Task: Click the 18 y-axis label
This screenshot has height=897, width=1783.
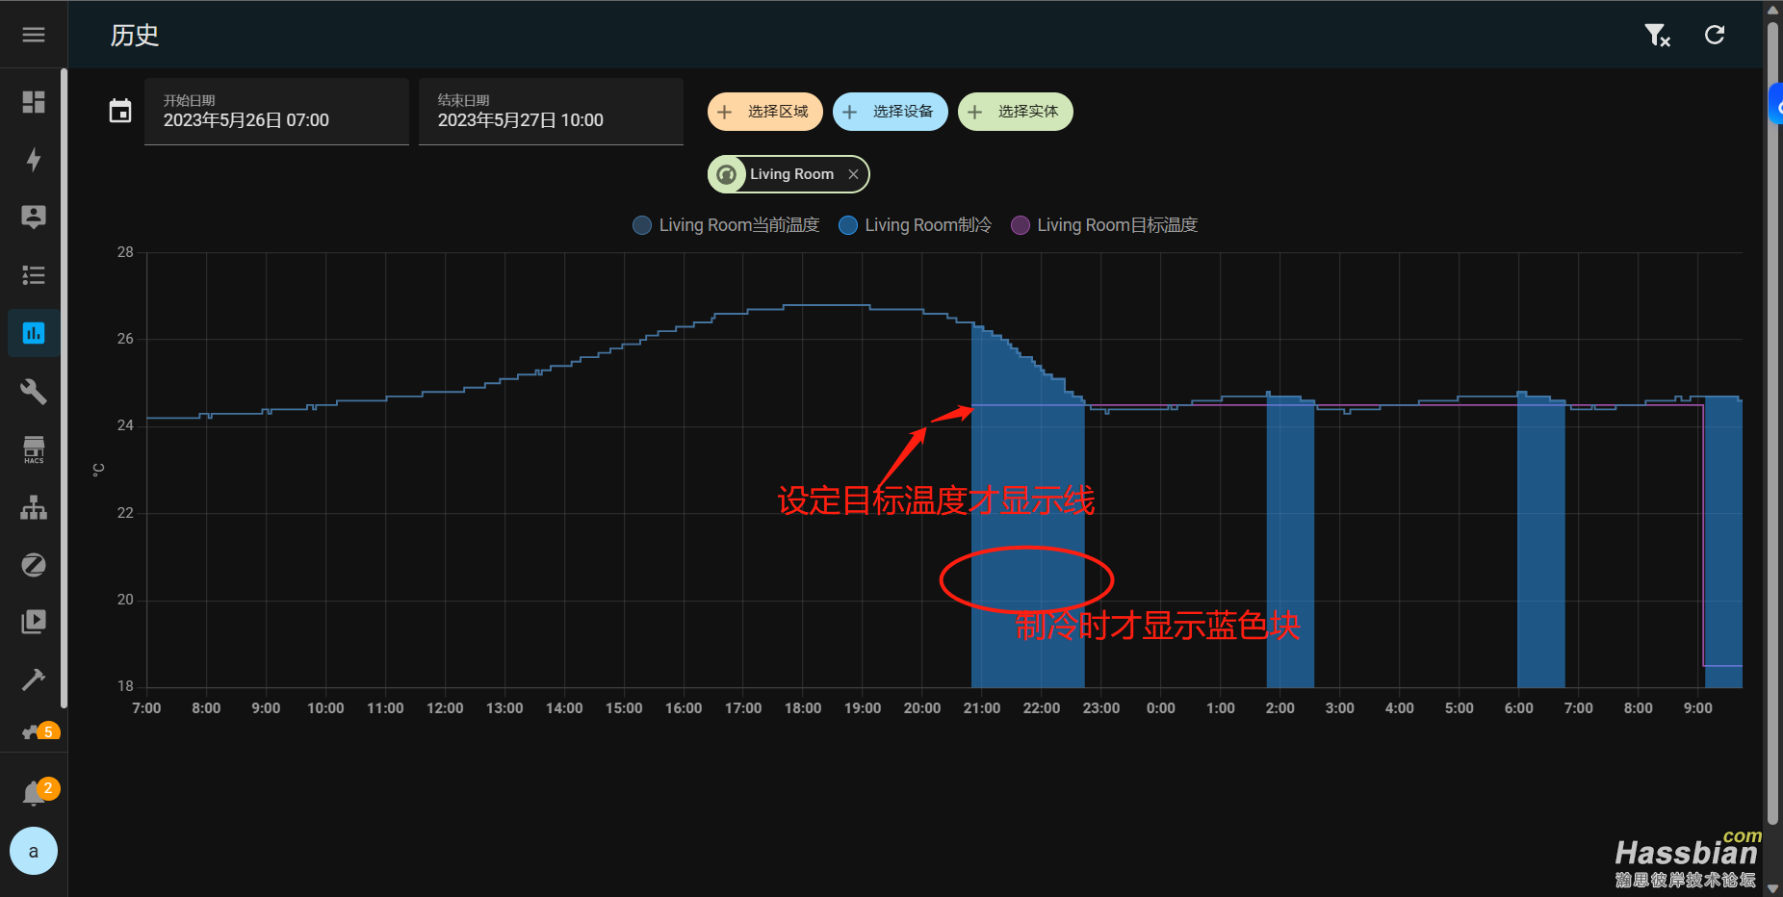Action: click(x=125, y=686)
